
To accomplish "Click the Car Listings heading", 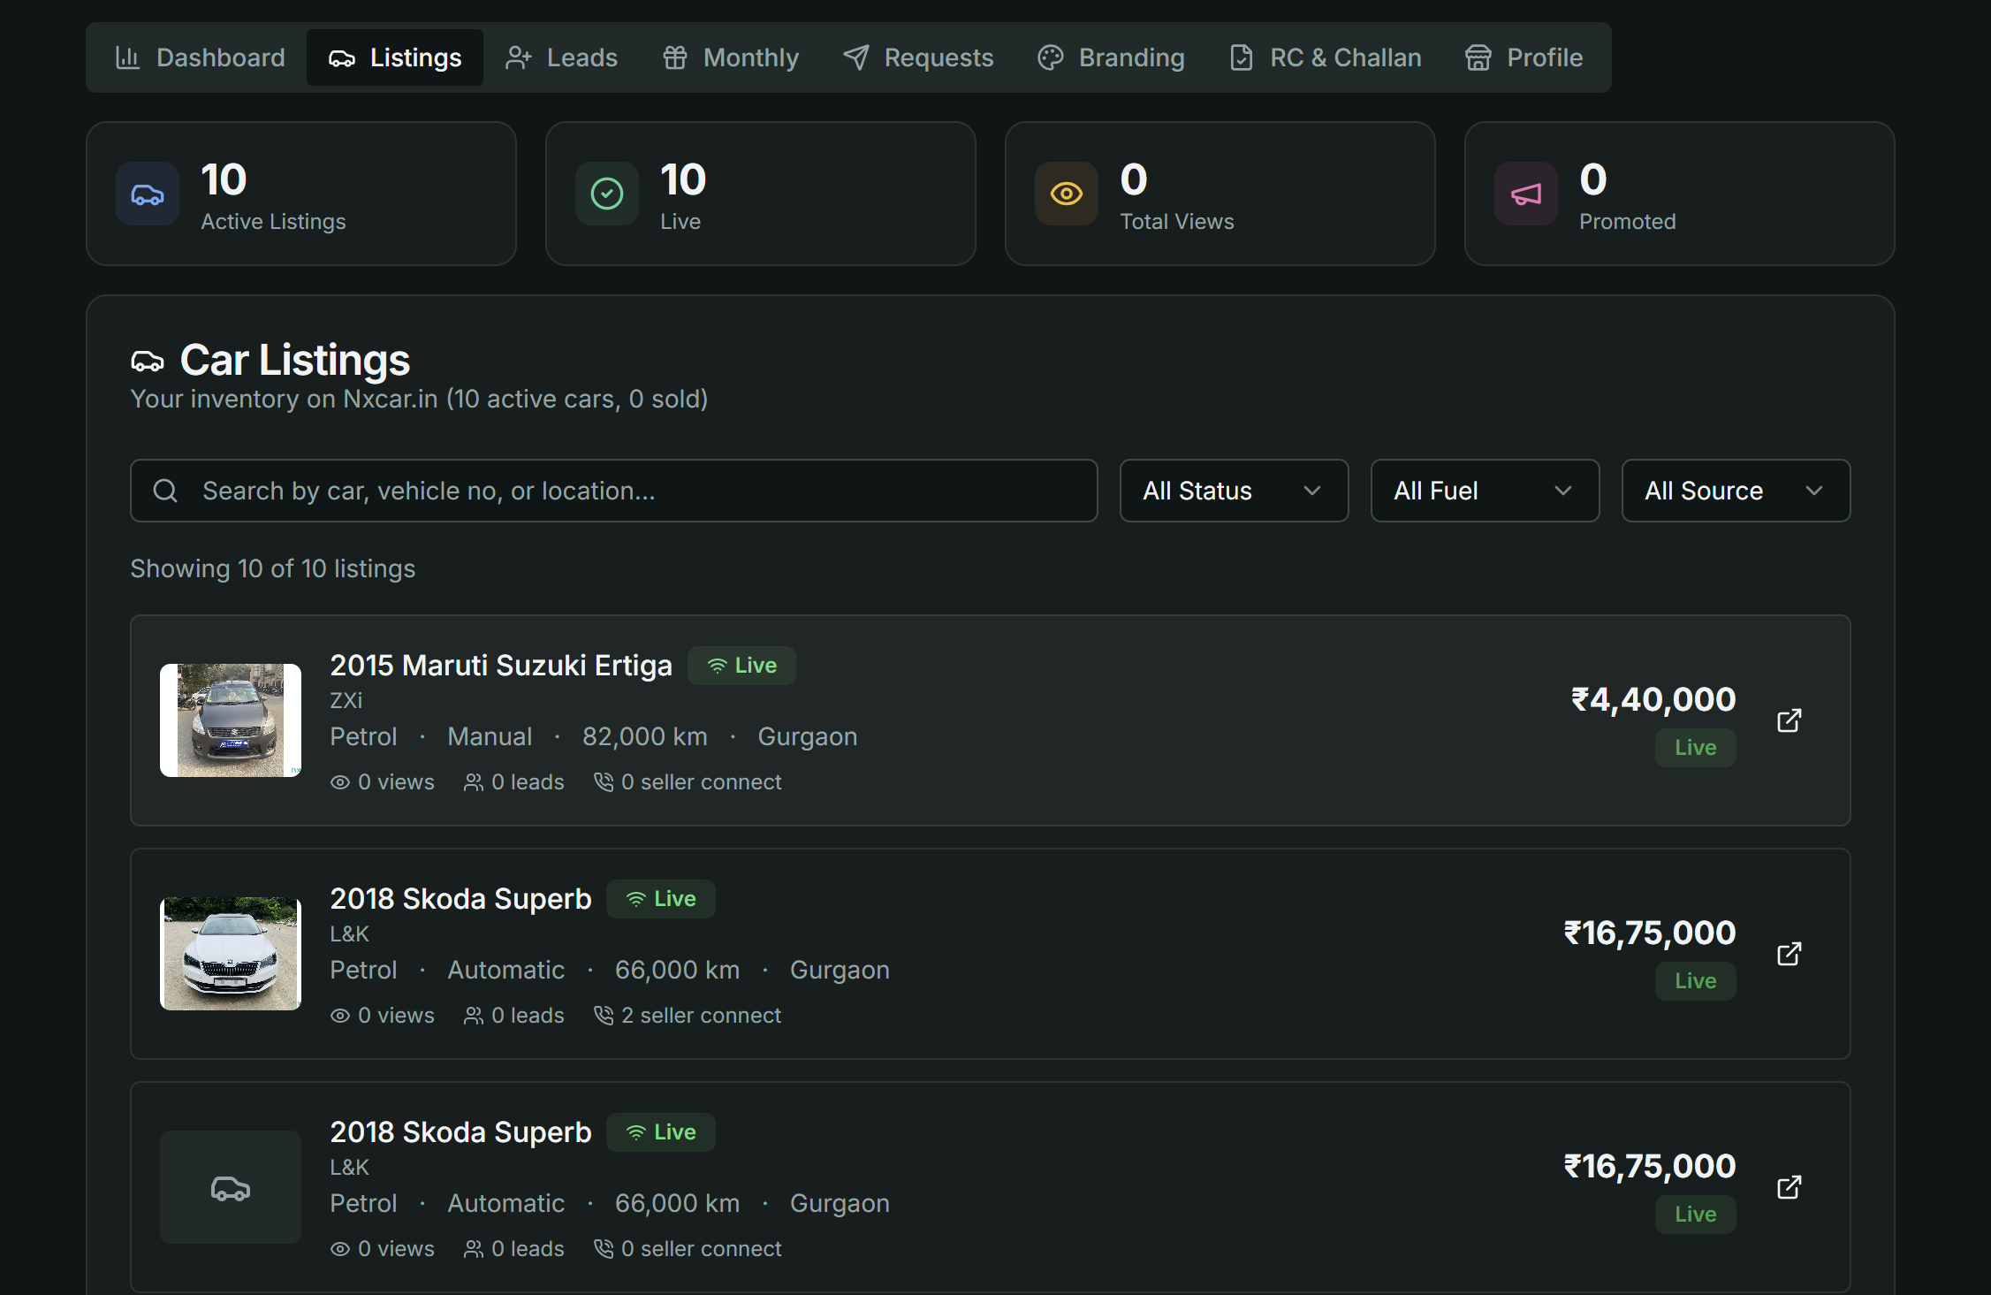I will [x=295, y=361].
